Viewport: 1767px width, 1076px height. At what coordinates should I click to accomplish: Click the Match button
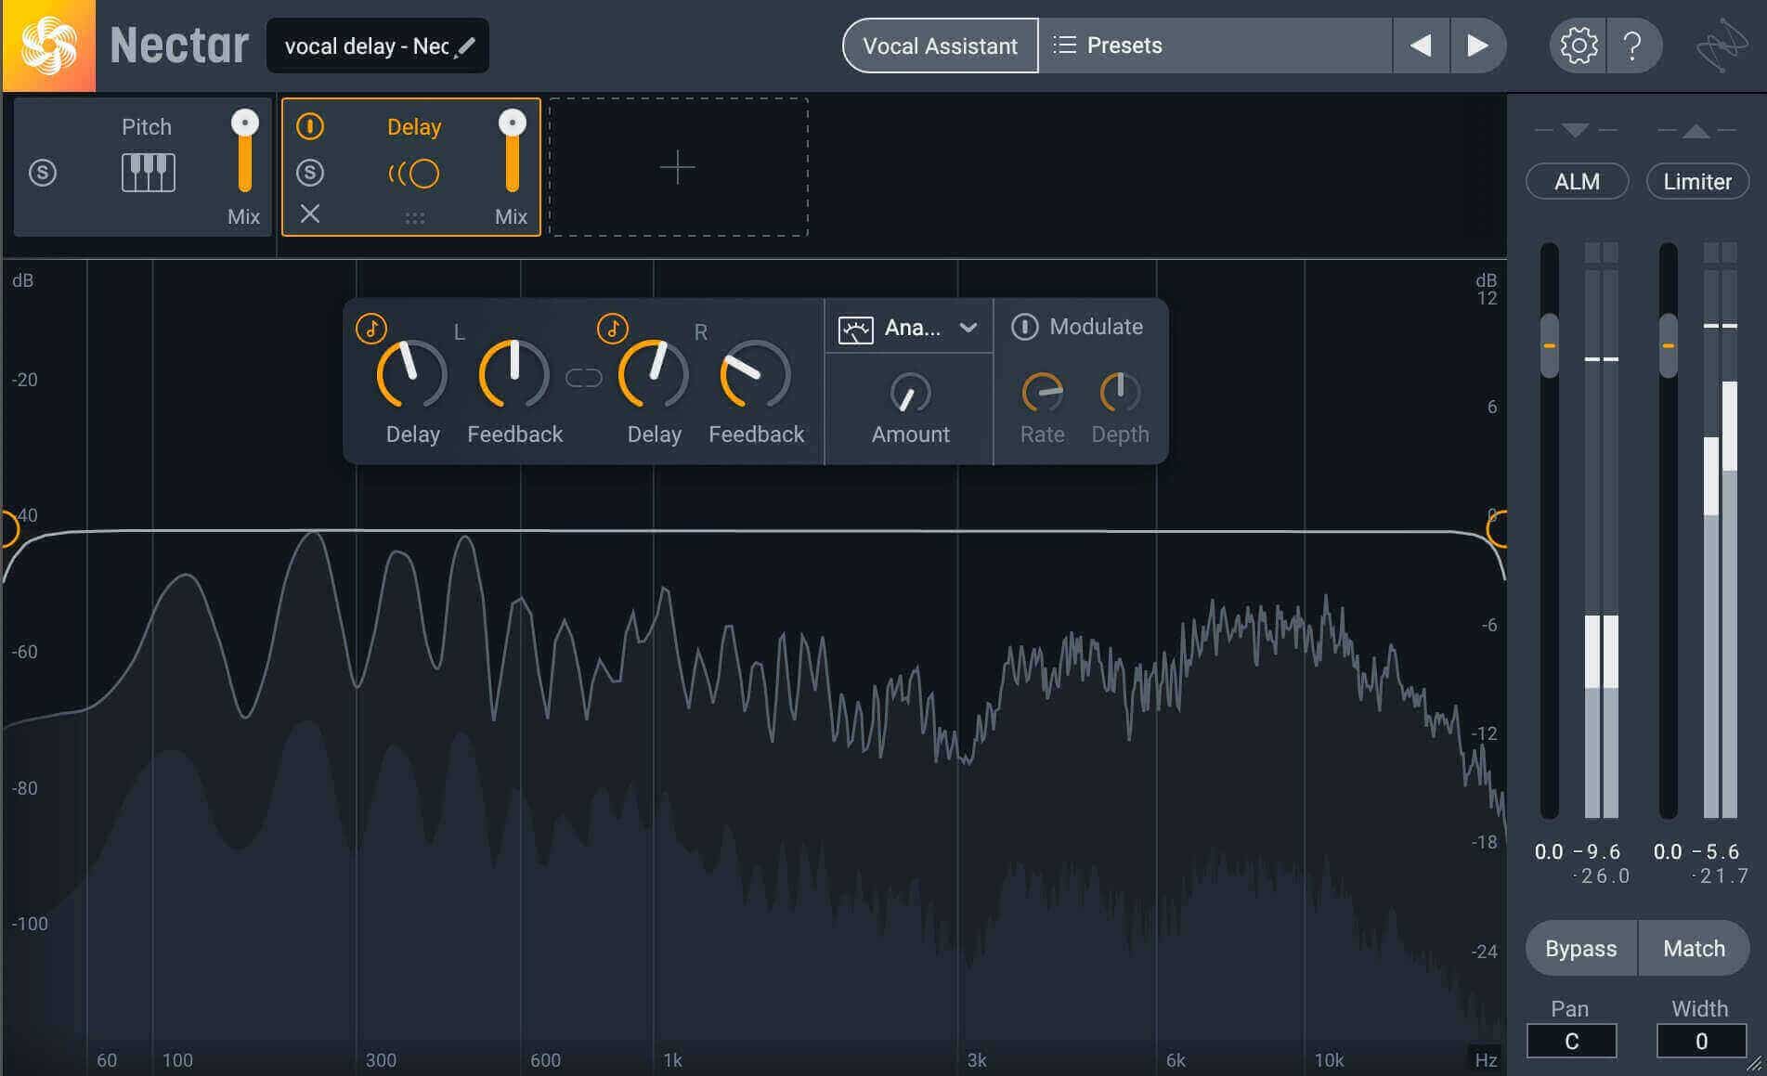[x=1694, y=948]
